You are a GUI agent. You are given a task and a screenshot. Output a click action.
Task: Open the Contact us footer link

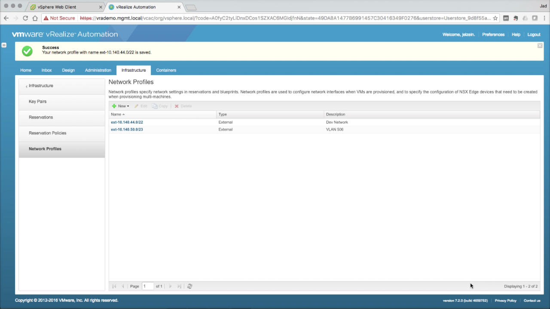click(x=532, y=300)
